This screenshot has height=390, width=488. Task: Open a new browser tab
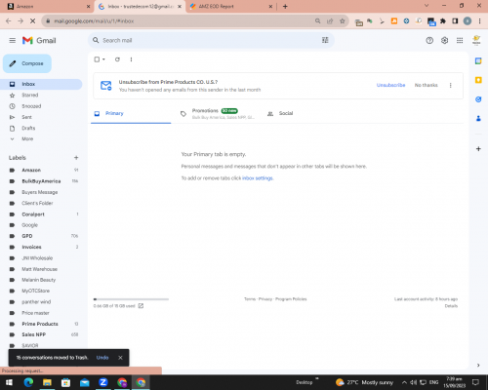coord(285,6)
